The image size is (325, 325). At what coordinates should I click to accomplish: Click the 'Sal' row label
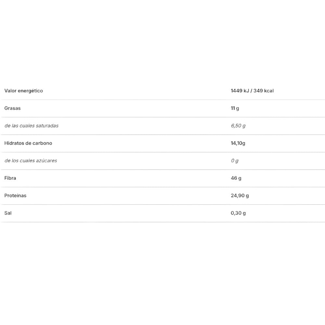point(8,213)
